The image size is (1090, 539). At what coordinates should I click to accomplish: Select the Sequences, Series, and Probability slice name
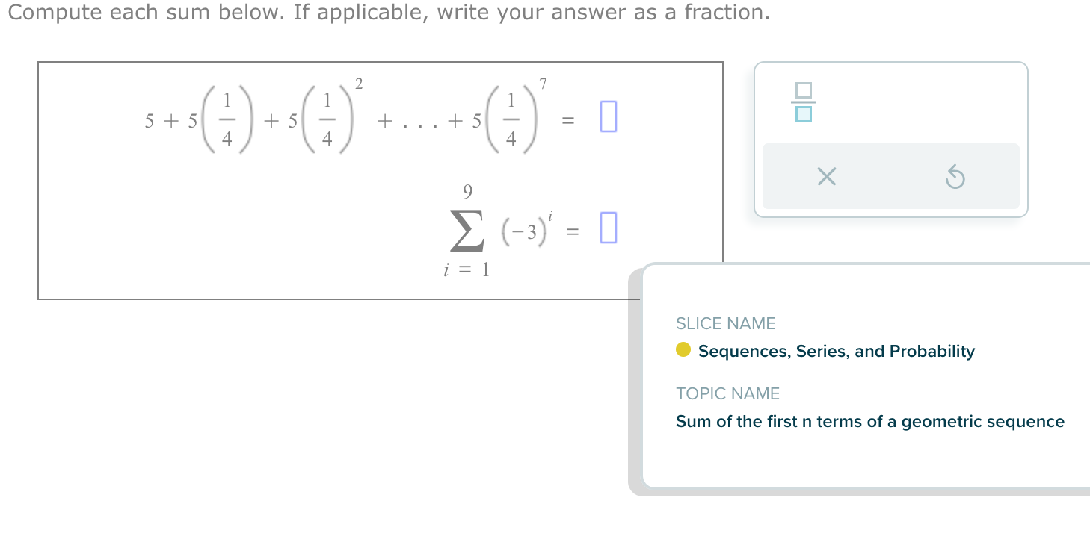(835, 351)
